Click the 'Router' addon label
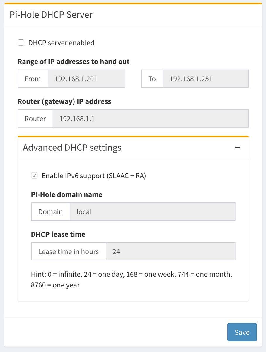This screenshot has height=352, width=266. 35,119
